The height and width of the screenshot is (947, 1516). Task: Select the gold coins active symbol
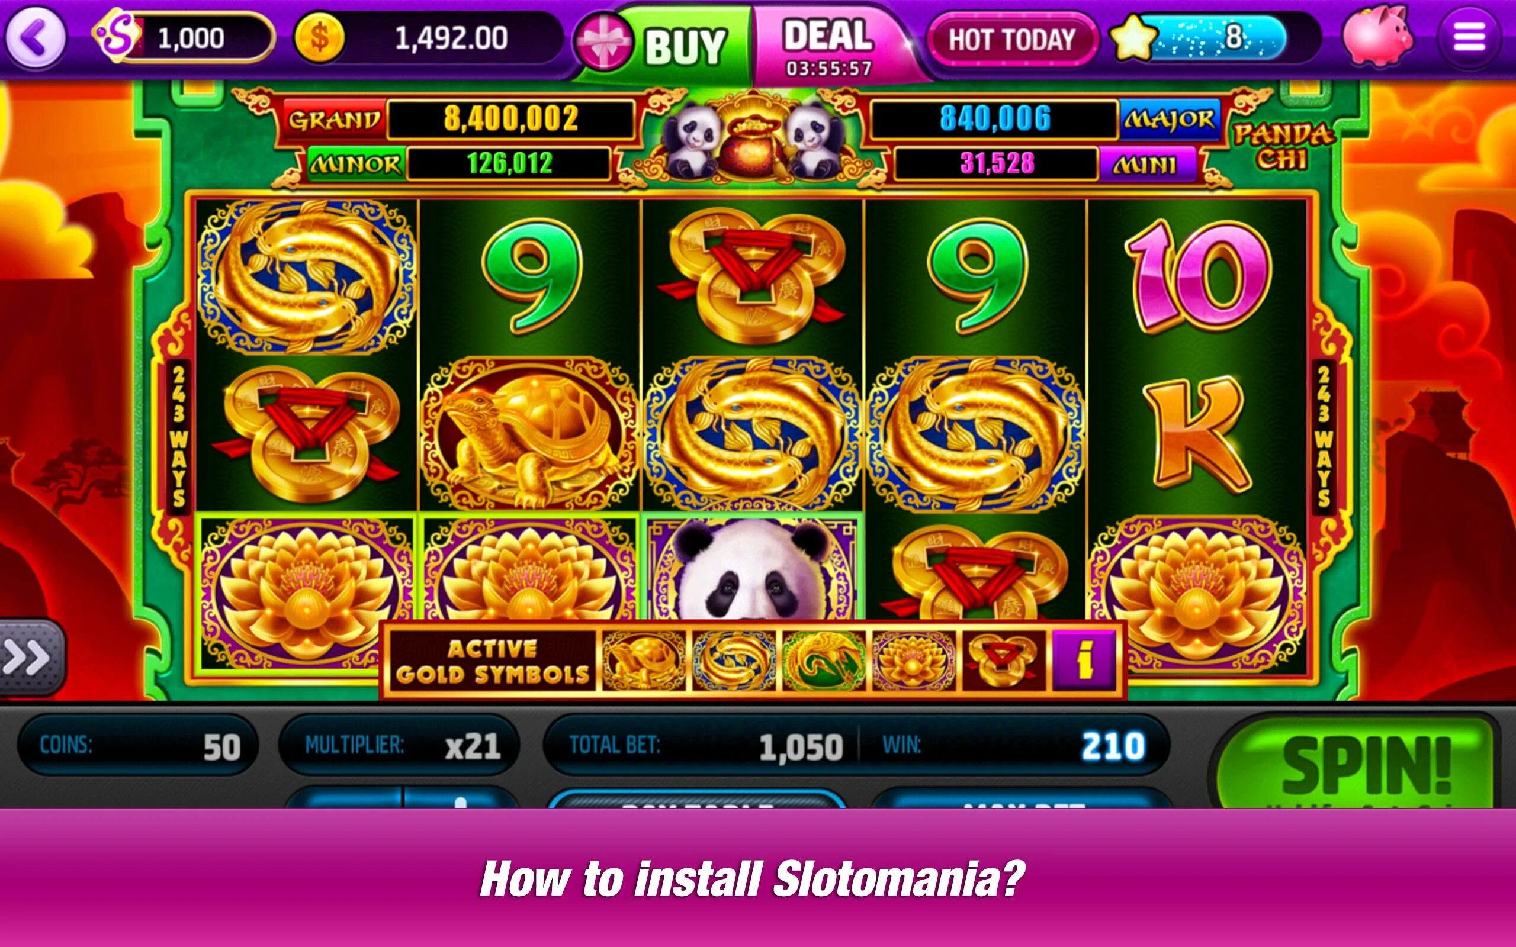1004,660
